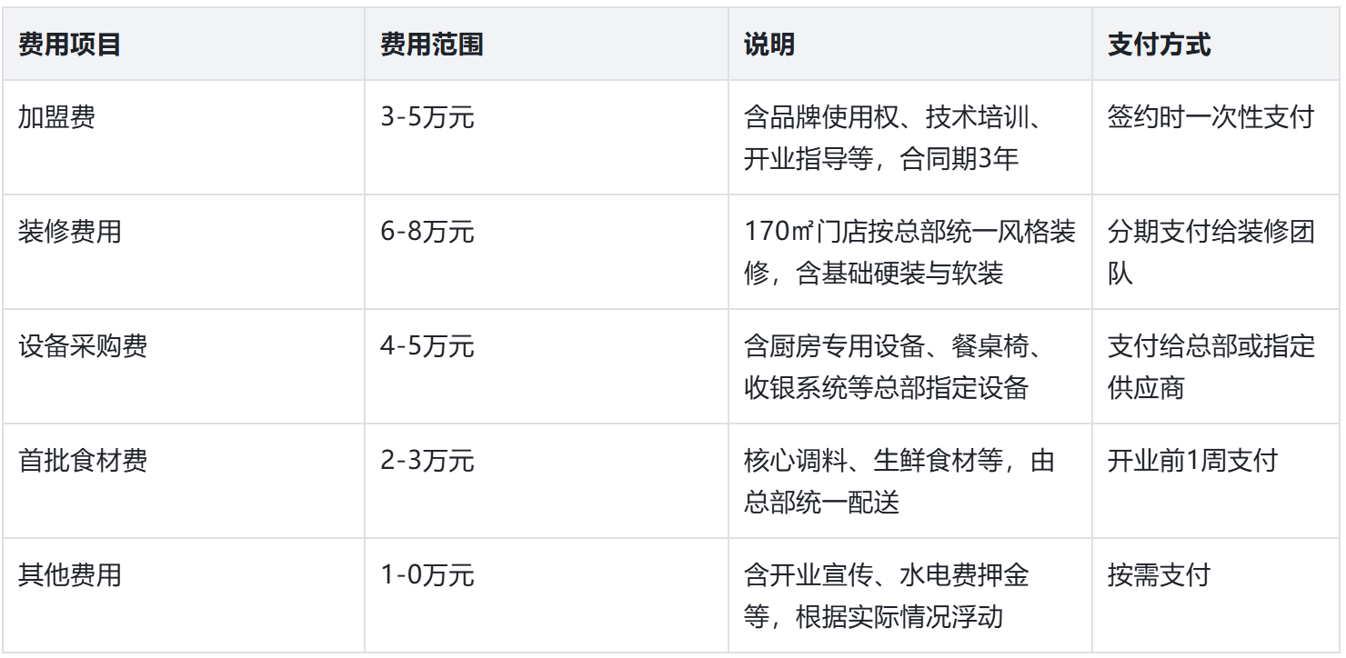Select the 3-5万元 fee range cell
This screenshot has width=1346, height=658.
(x=427, y=118)
